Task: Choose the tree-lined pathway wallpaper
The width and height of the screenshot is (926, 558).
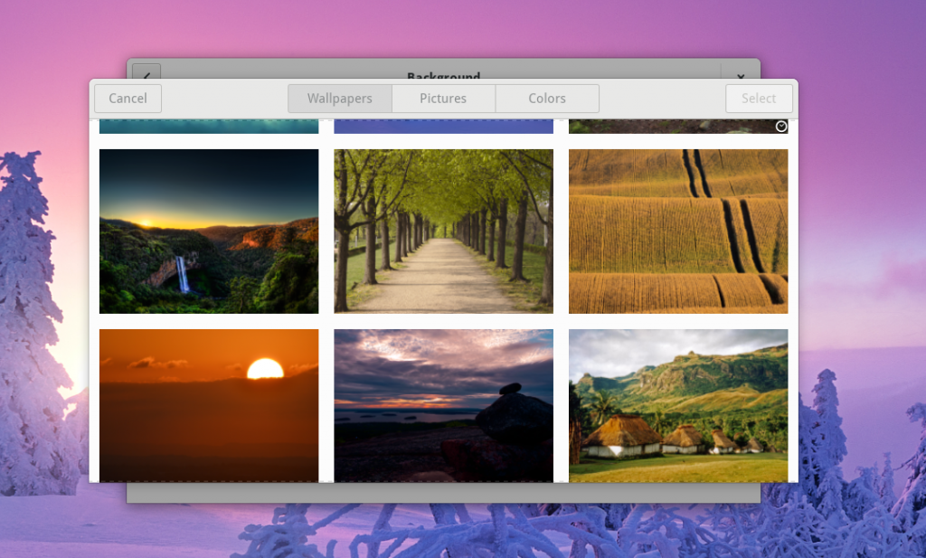Action: point(443,231)
